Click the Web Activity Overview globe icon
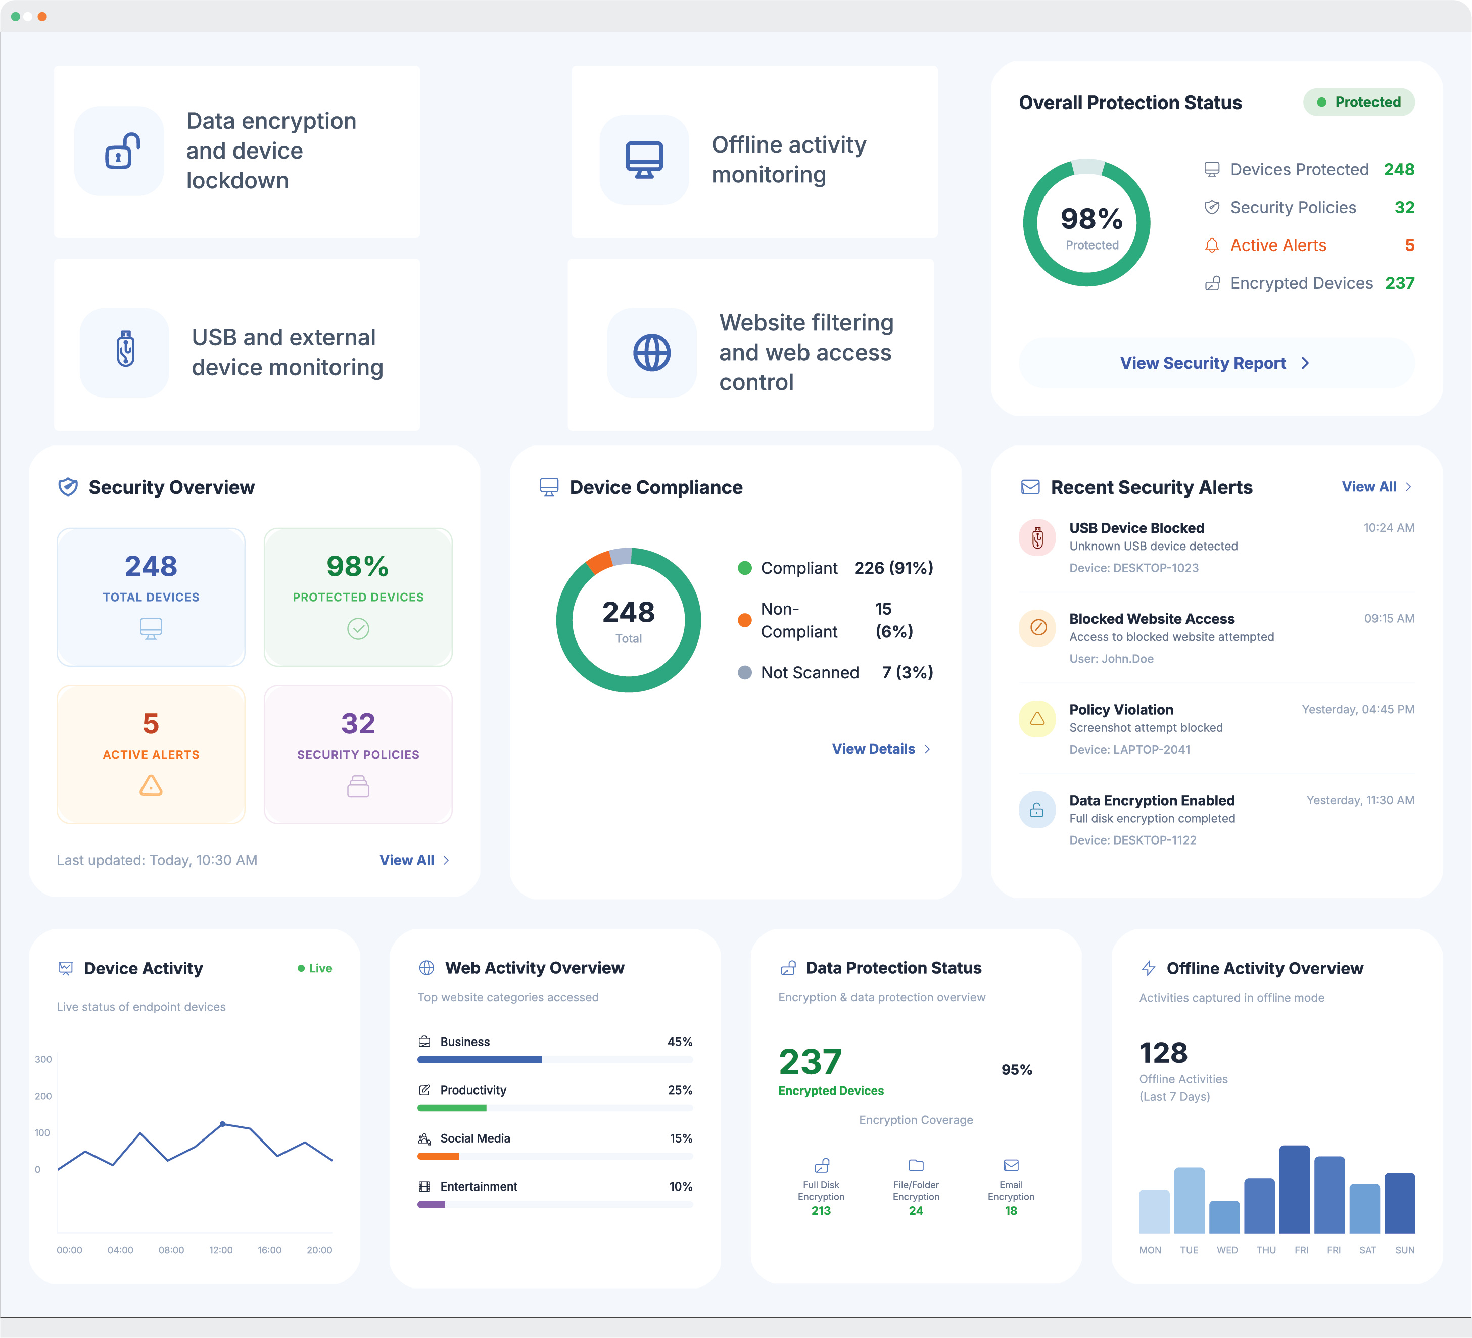The height and width of the screenshot is (1338, 1472). [427, 968]
